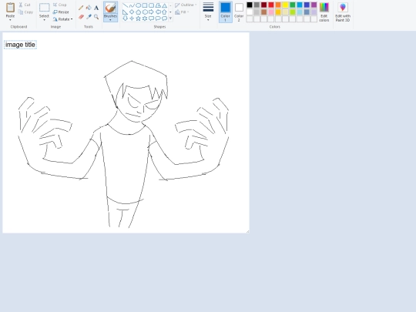Select the Up arrow shape
The image size is (416, 312).
tap(165, 12)
